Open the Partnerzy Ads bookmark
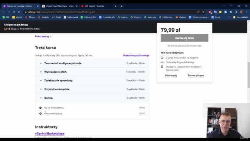Viewport: 250px width, 141px height. click(88, 17)
